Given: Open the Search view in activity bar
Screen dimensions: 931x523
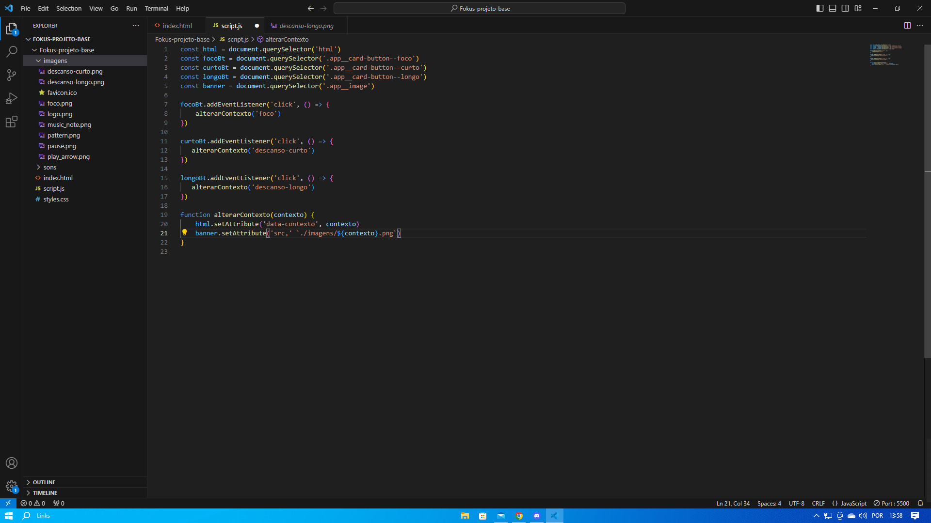Looking at the screenshot, I should 12,51.
